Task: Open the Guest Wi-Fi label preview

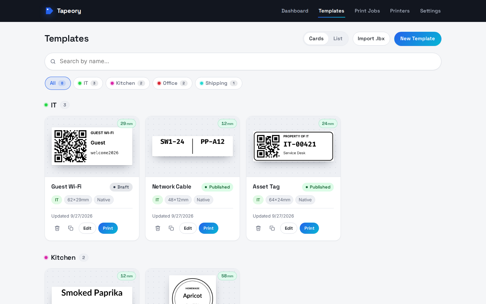Action: pos(92,146)
